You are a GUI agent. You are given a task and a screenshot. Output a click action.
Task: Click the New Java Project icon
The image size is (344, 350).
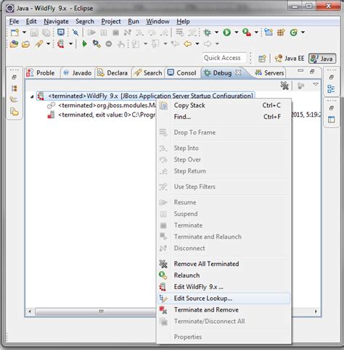(x=269, y=32)
